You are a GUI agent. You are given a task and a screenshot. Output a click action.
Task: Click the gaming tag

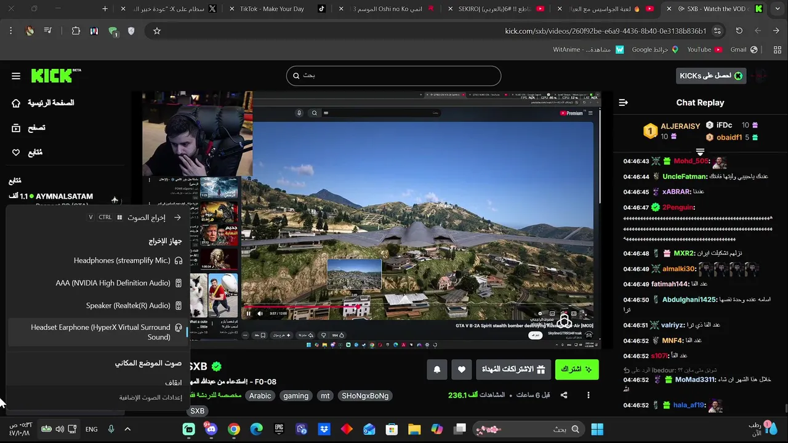click(x=296, y=396)
